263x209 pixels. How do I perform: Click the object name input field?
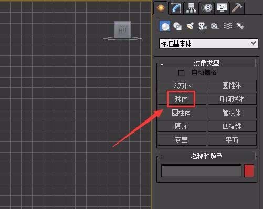[202, 171]
